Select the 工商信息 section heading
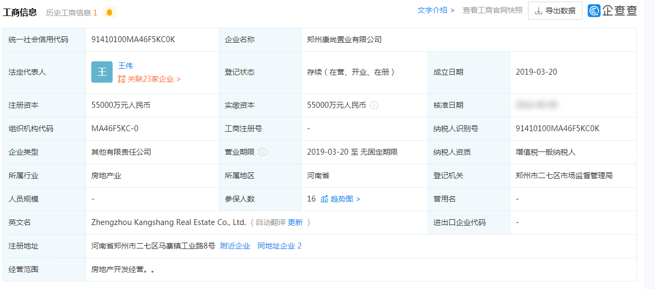This screenshot has width=655, height=289. pyautogui.click(x=20, y=12)
